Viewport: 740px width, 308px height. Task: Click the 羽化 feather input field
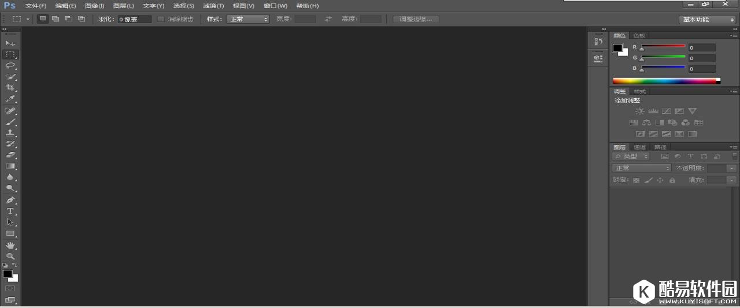pos(134,19)
